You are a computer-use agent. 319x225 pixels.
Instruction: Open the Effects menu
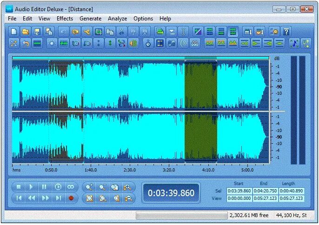(65, 19)
